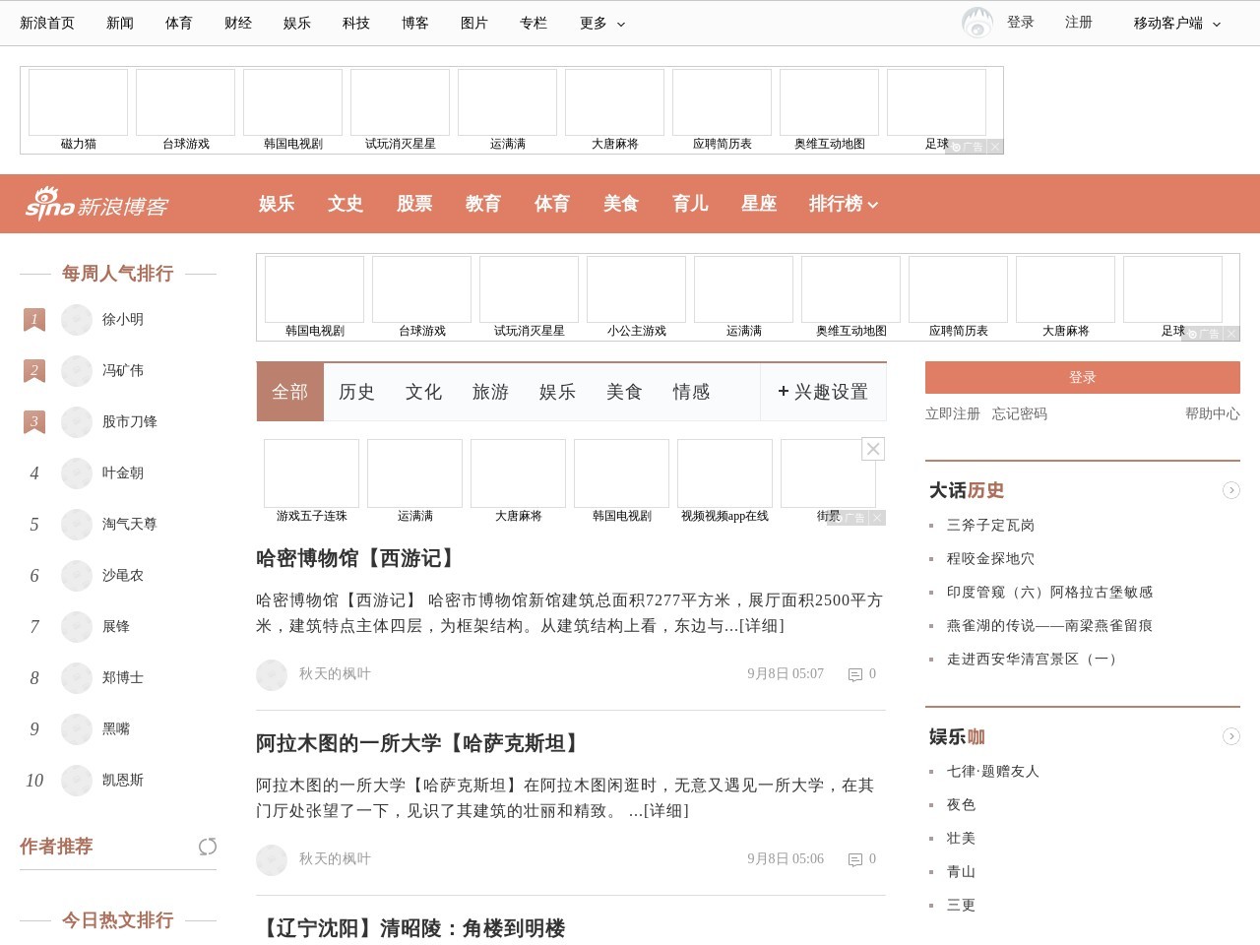The image size is (1260, 945).
Task: Open the 娱乐咖 section arrow
Action: tap(1231, 736)
